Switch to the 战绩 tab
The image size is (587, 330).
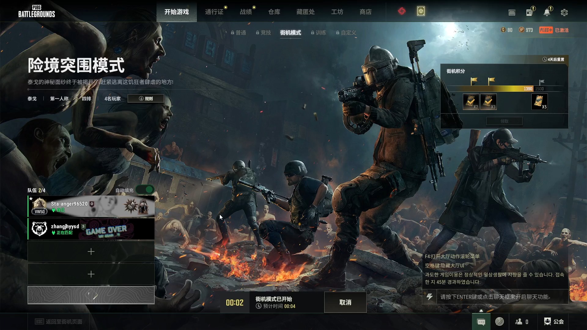click(x=246, y=12)
